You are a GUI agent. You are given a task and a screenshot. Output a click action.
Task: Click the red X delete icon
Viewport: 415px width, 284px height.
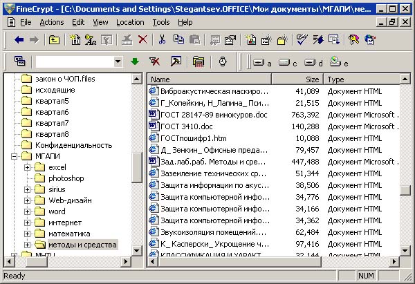point(142,40)
